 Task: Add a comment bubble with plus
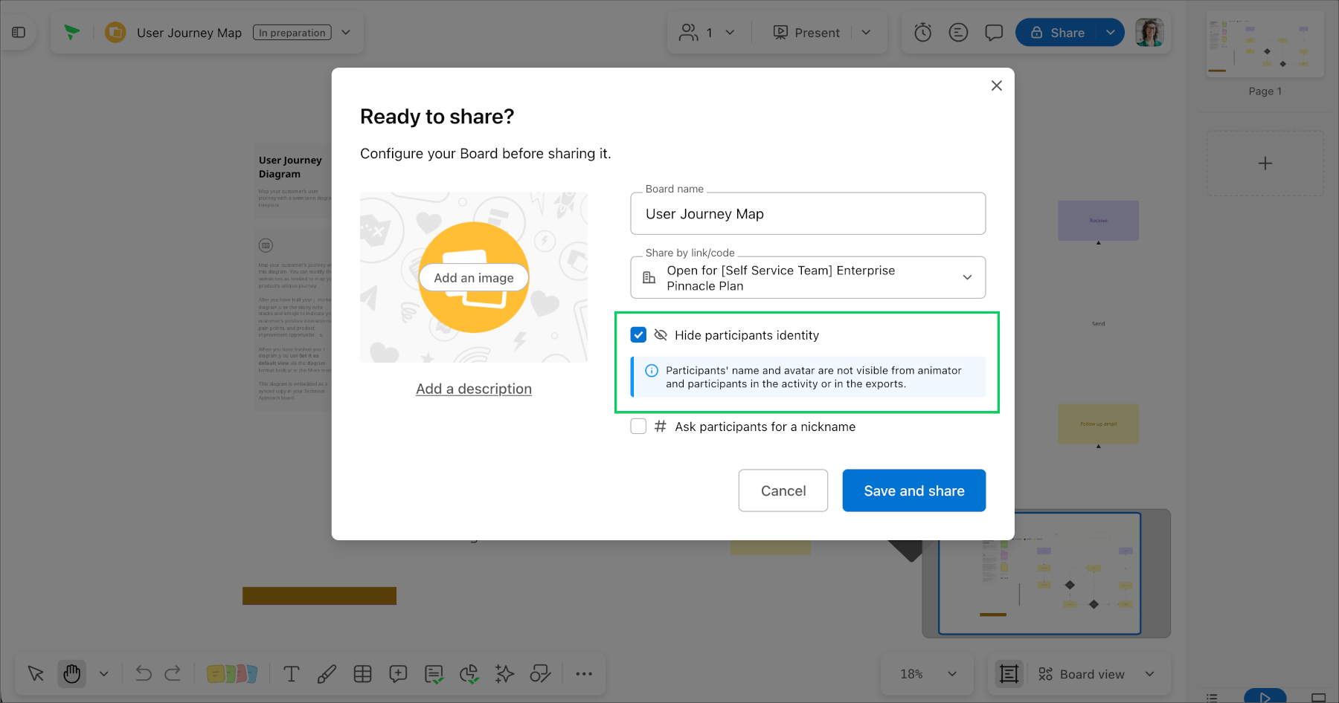[398, 674]
